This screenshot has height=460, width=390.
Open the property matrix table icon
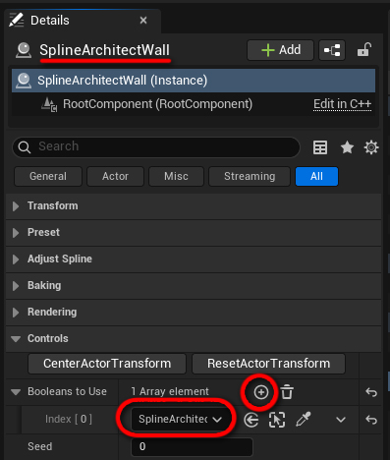click(320, 147)
